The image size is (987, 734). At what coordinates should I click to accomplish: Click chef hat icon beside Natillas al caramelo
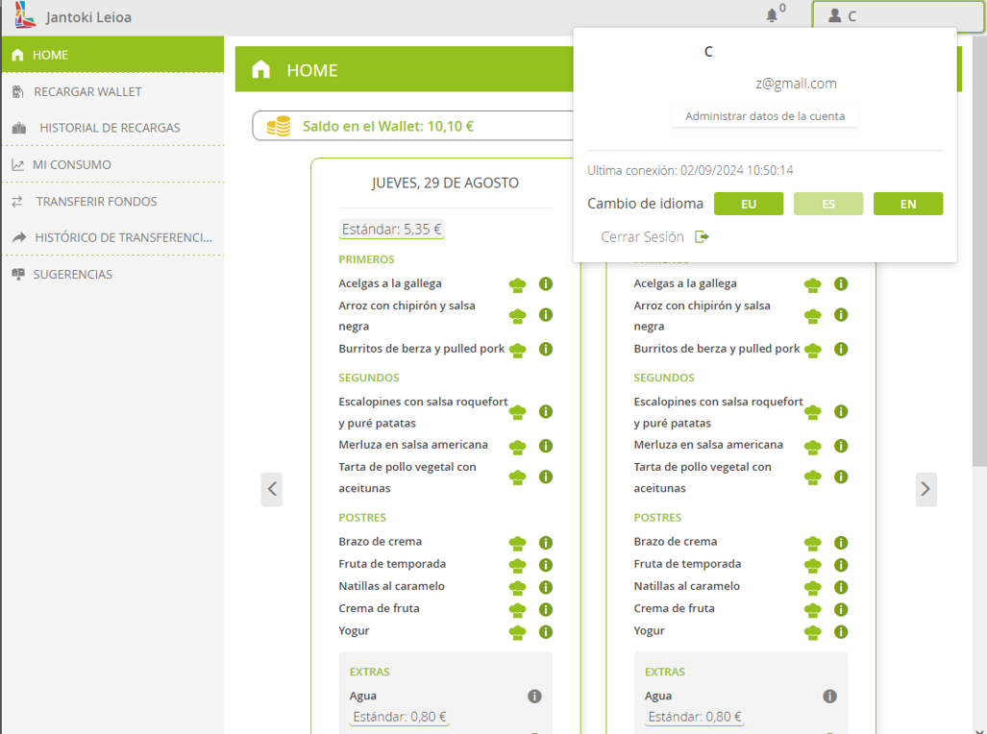coord(518,587)
